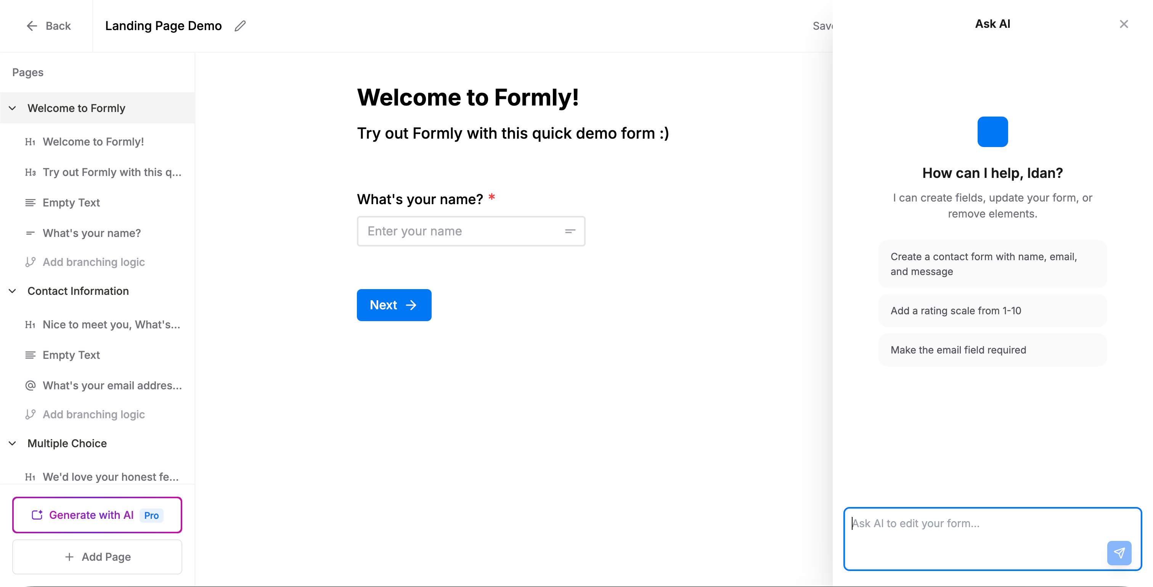Click the partially hidden Save button
The width and height of the screenshot is (1153, 587).
tap(822, 26)
